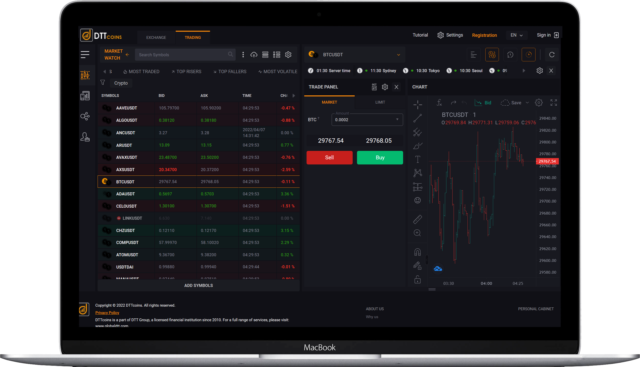Screen dimensions: 640x367
Task: Click chart redo arrow
Action: click(454, 103)
